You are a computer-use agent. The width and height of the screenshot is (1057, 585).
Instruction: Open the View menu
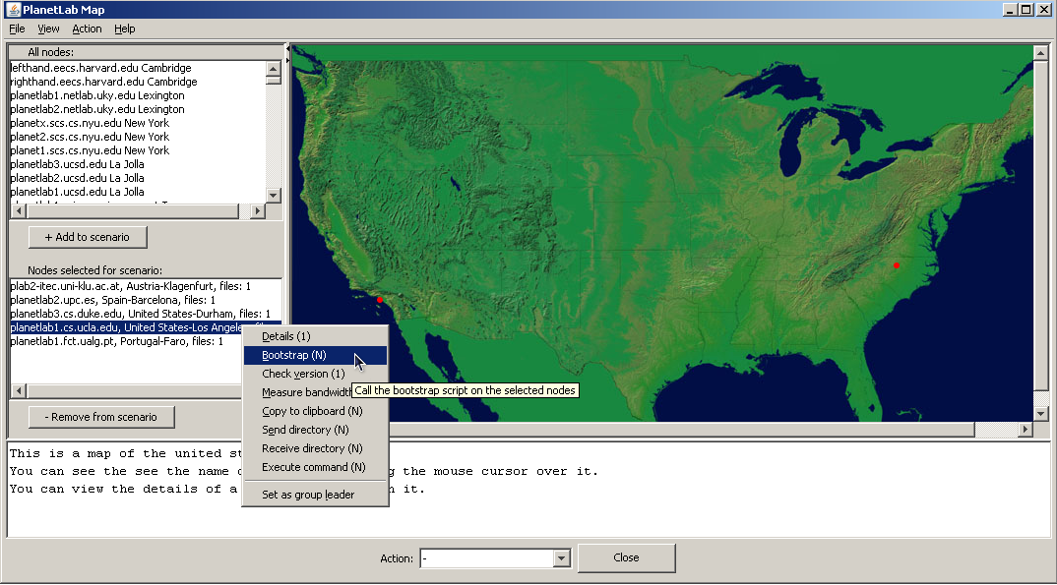pyautogui.click(x=48, y=29)
